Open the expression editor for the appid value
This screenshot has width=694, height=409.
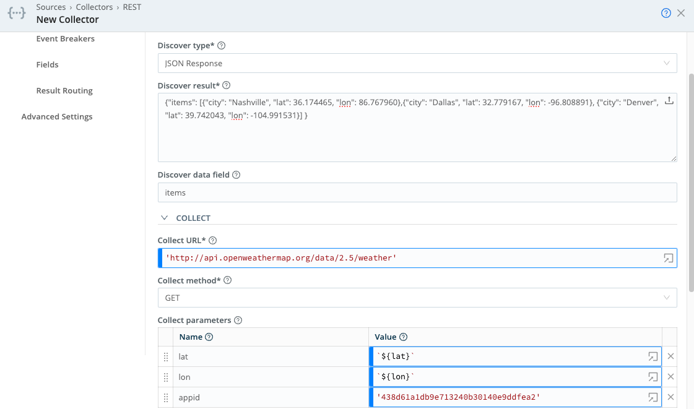653,397
